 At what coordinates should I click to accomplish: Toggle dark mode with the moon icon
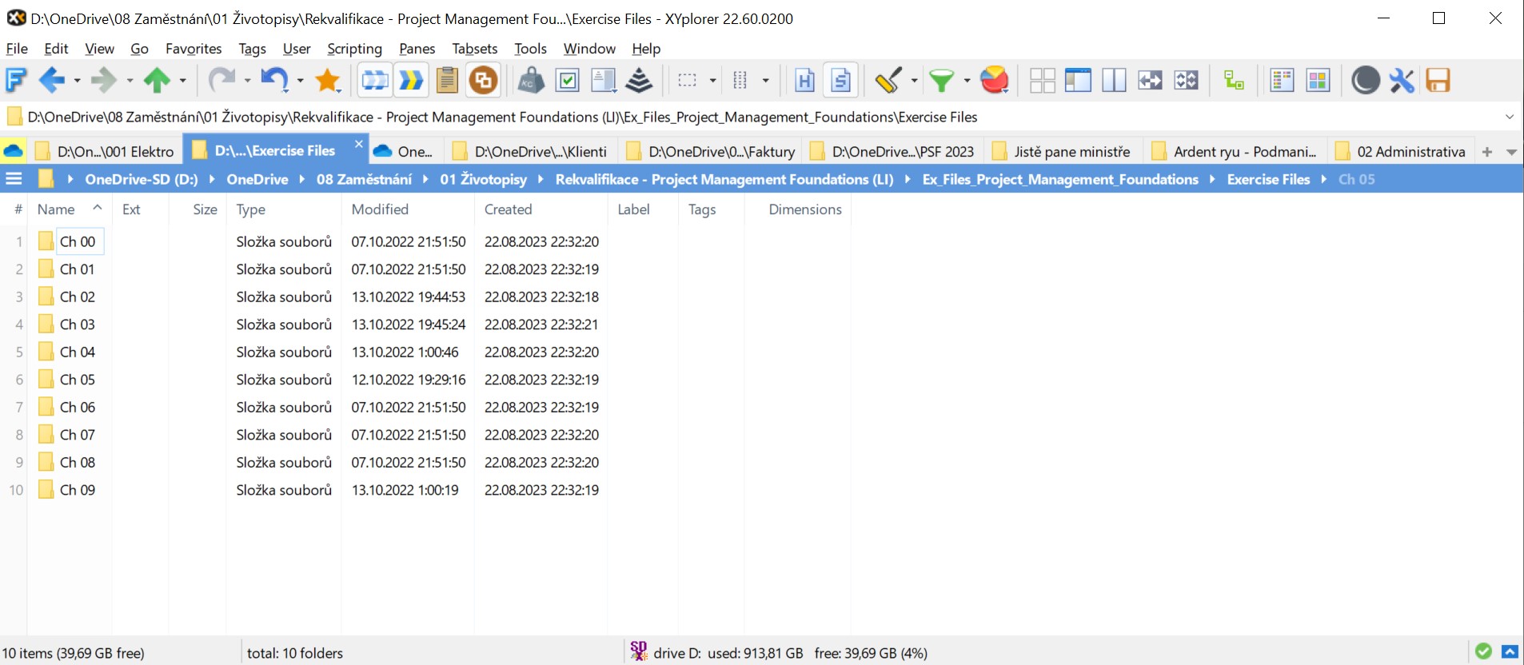pyautogui.click(x=1366, y=80)
